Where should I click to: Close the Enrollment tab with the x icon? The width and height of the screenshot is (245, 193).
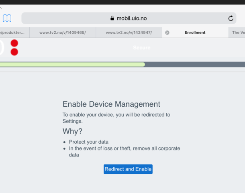(167, 33)
